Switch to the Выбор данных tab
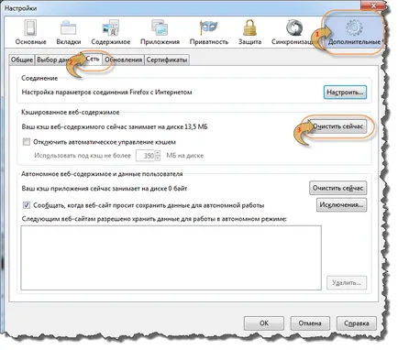The height and width of the screenshot is (350, 398). pyautogui.click(x=58, y=60)
